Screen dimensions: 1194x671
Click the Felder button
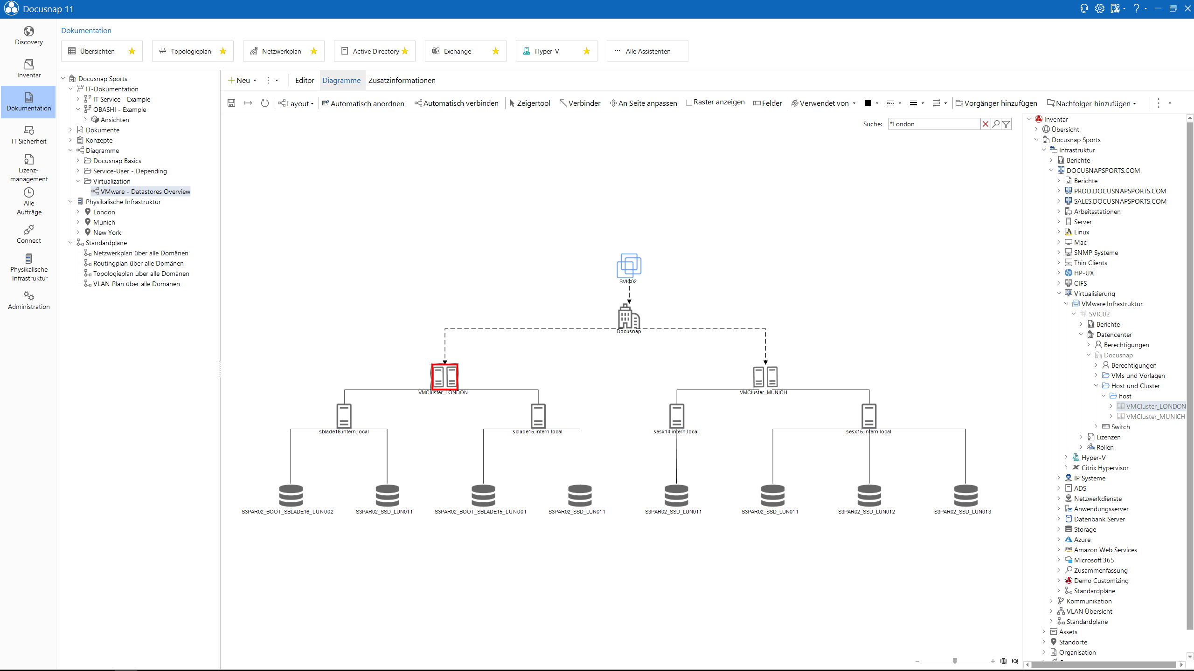coord(767,103)
